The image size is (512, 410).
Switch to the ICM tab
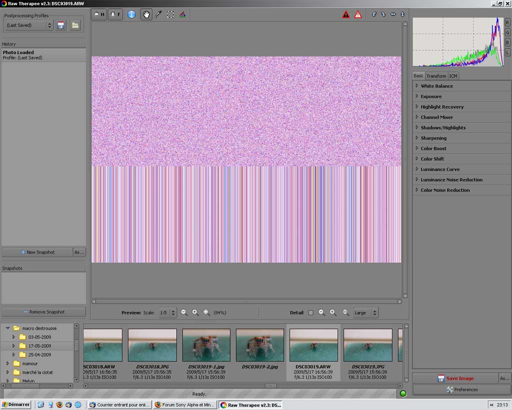[453, 76]
